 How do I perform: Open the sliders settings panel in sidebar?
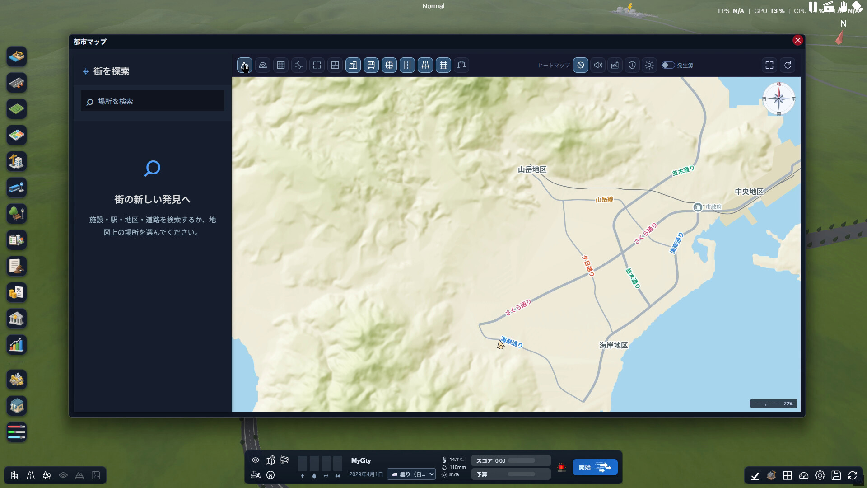tap(17, 432)
